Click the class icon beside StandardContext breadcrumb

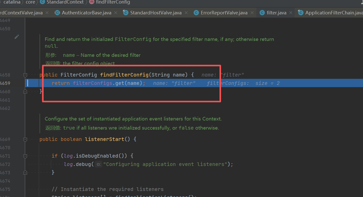[42, 2]
